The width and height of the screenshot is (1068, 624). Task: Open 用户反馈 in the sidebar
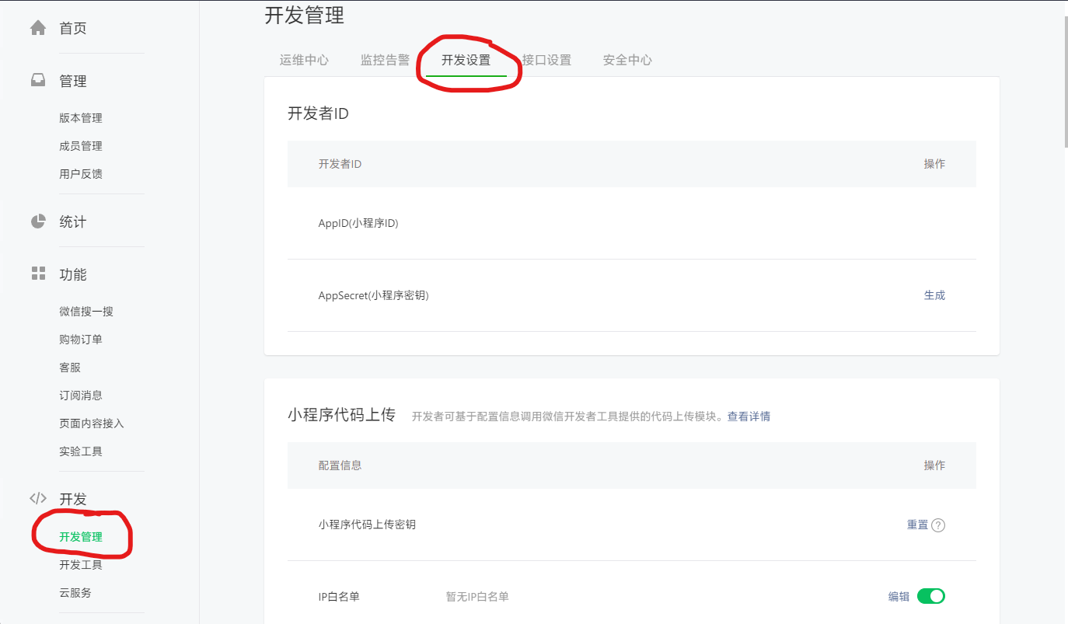pos(81,174)
